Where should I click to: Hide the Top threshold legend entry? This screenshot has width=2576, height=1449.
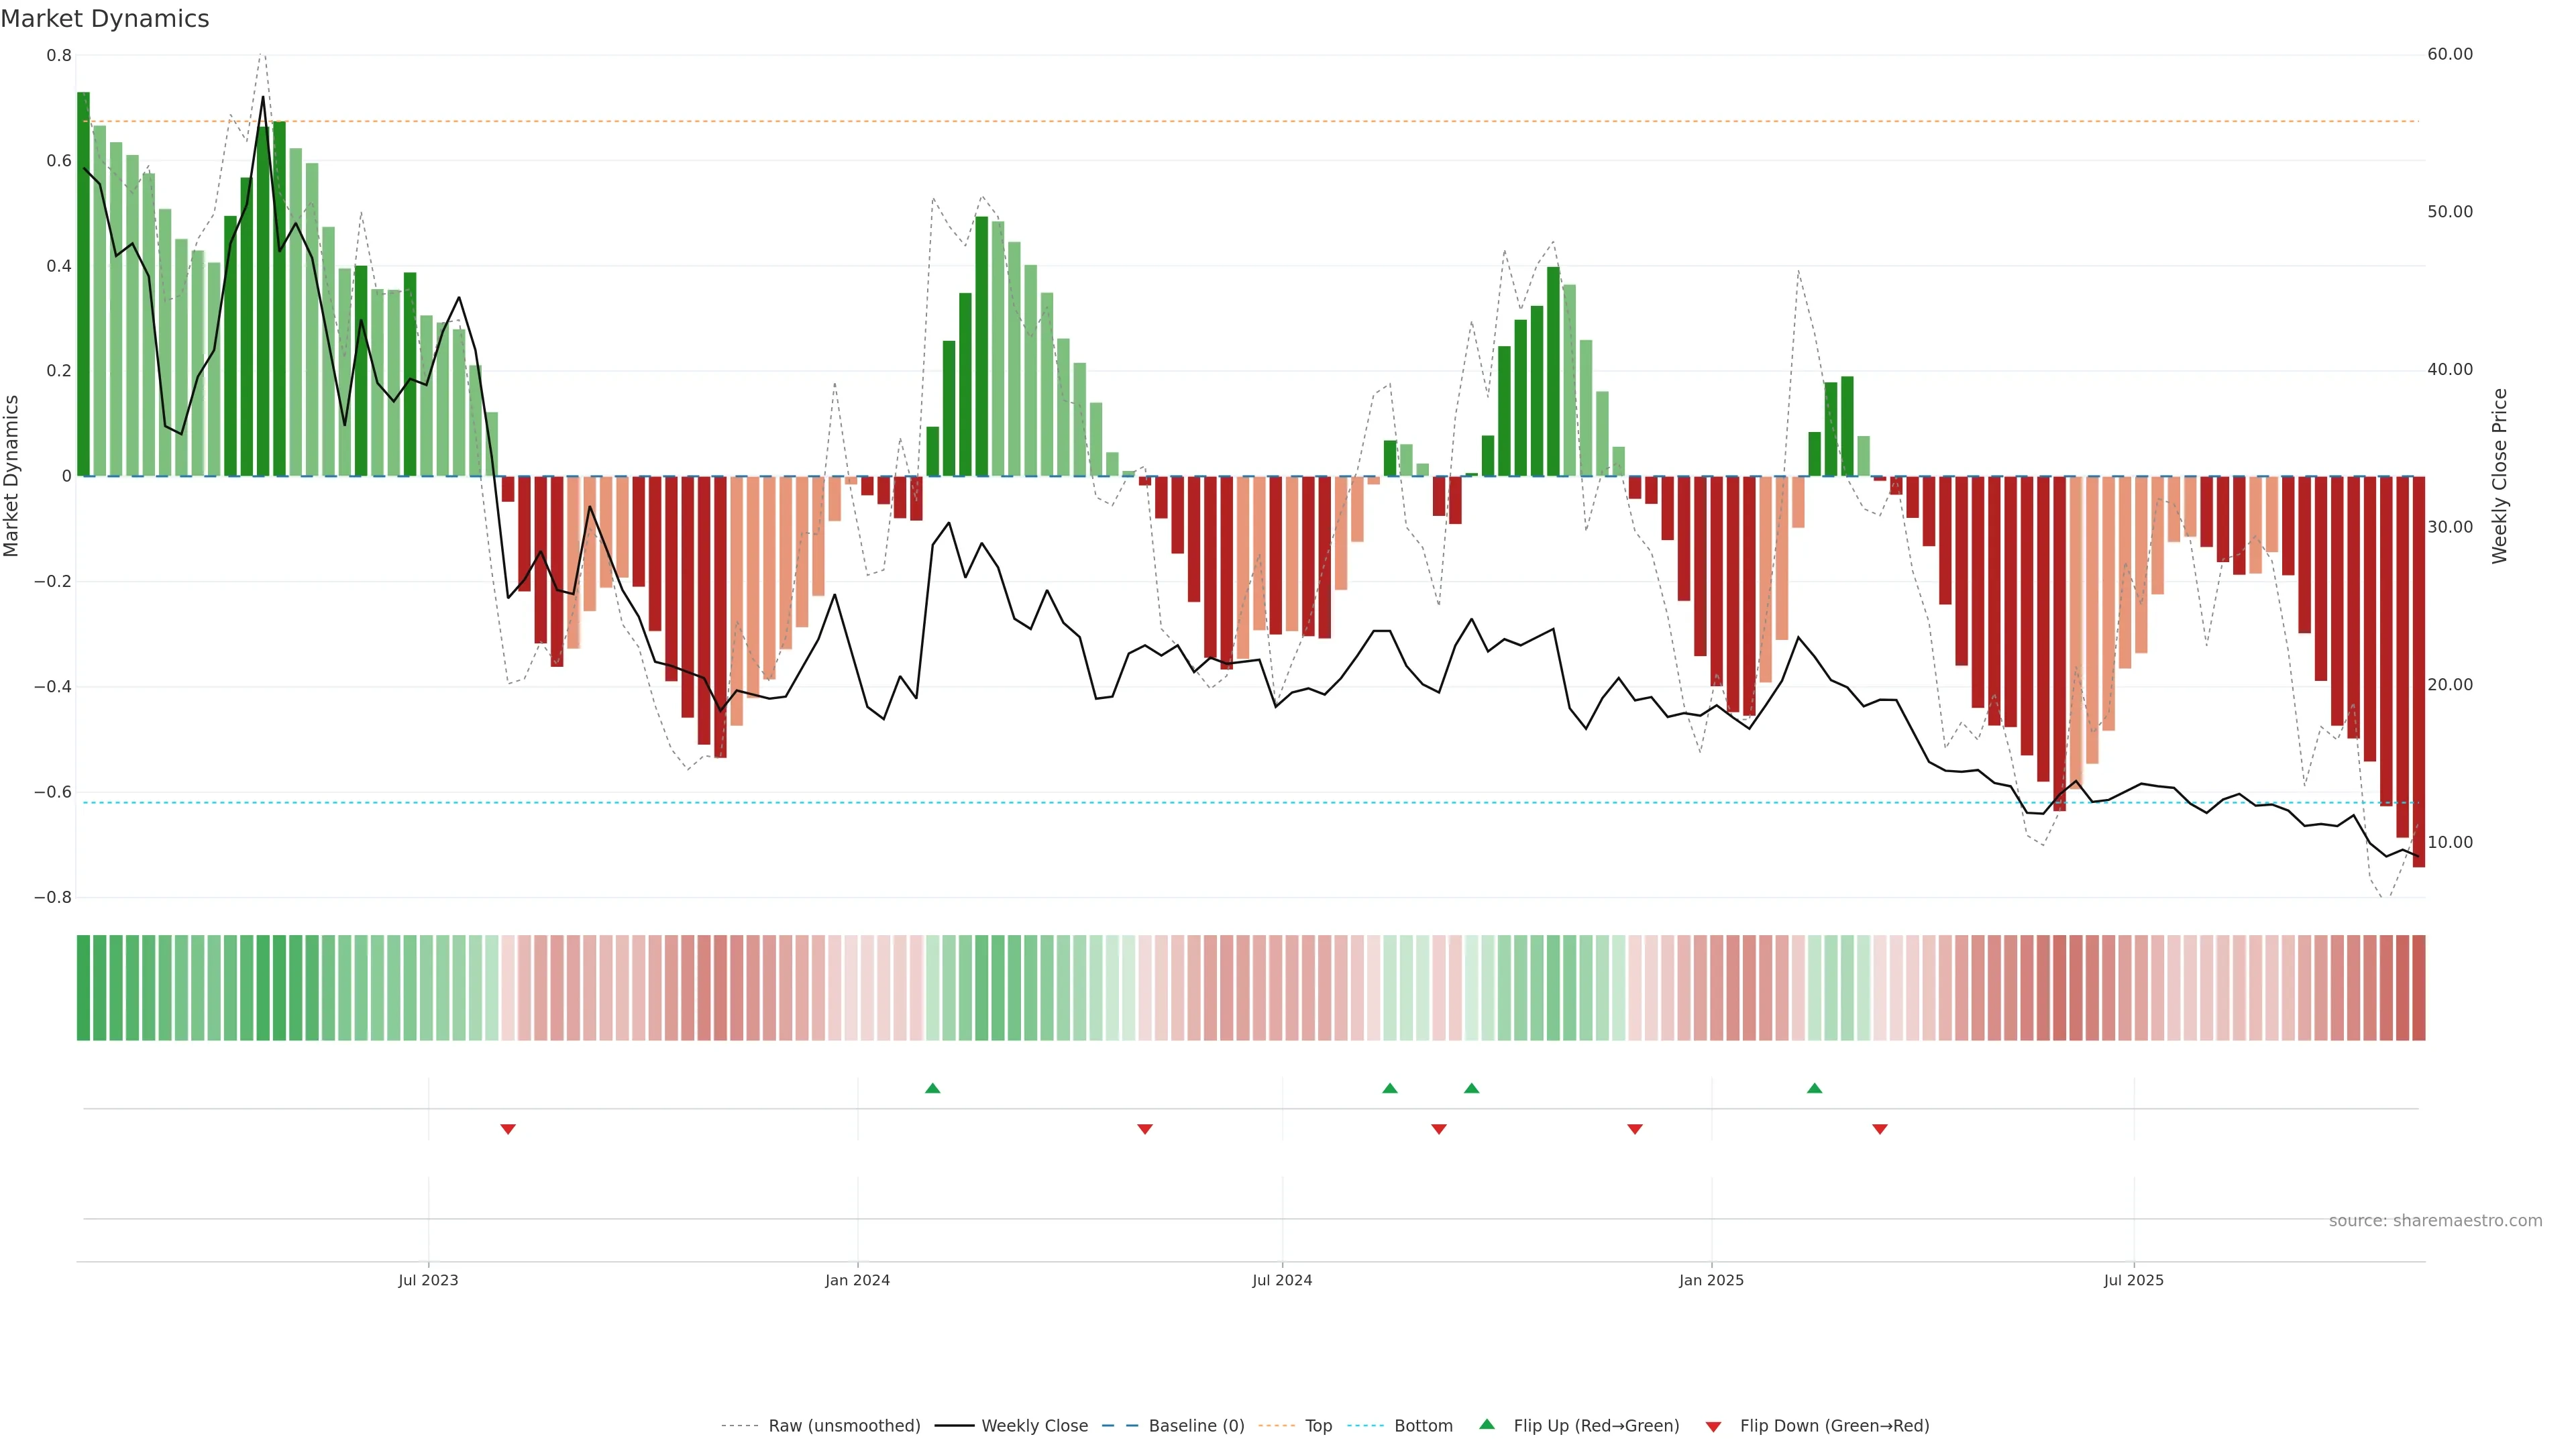[x=1318, y=1426]
